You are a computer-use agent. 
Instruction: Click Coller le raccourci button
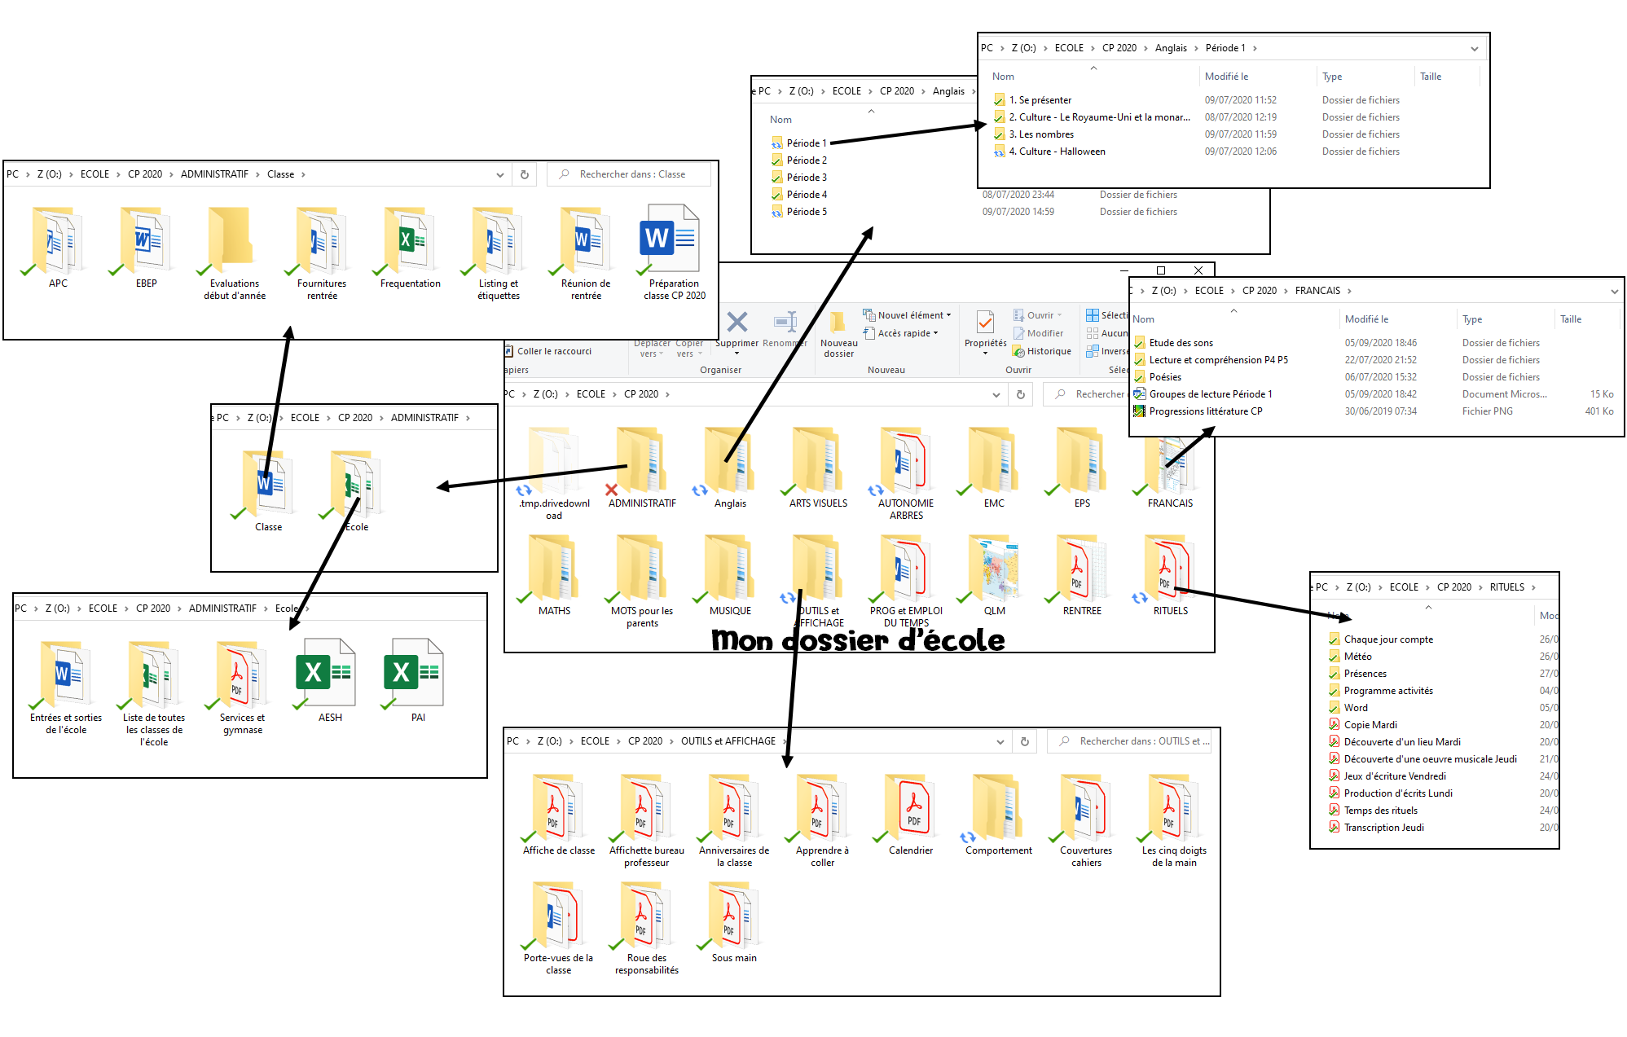tap(553, 351)
